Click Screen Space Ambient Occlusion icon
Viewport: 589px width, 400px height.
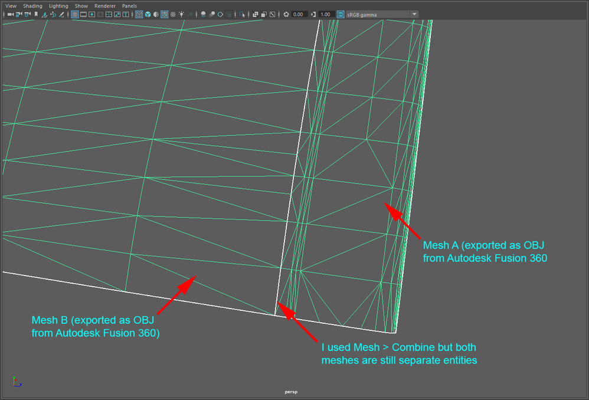pyautogui.click(x=203, y=14)
